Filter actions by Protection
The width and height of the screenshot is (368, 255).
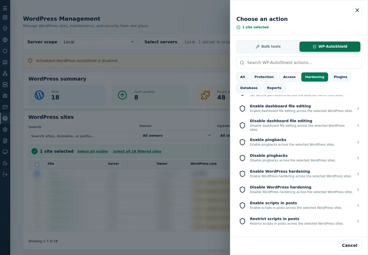[264, 77]
